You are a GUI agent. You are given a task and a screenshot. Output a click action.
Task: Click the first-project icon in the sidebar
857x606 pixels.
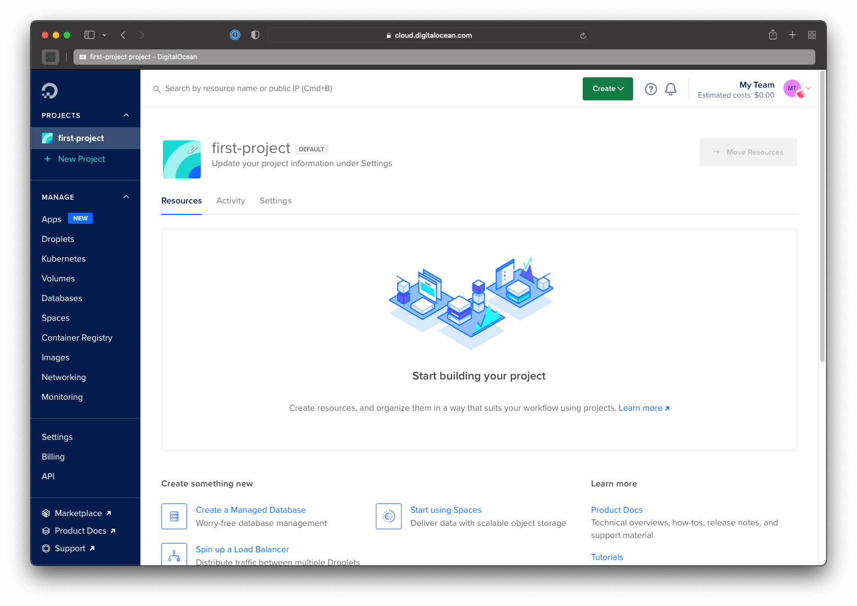(48, 138)
